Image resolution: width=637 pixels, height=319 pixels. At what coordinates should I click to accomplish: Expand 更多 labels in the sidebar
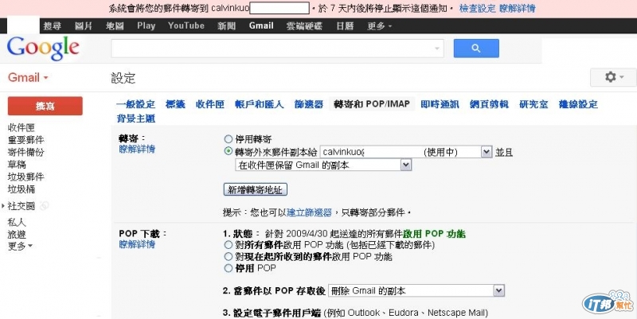(x=20, y=246)
